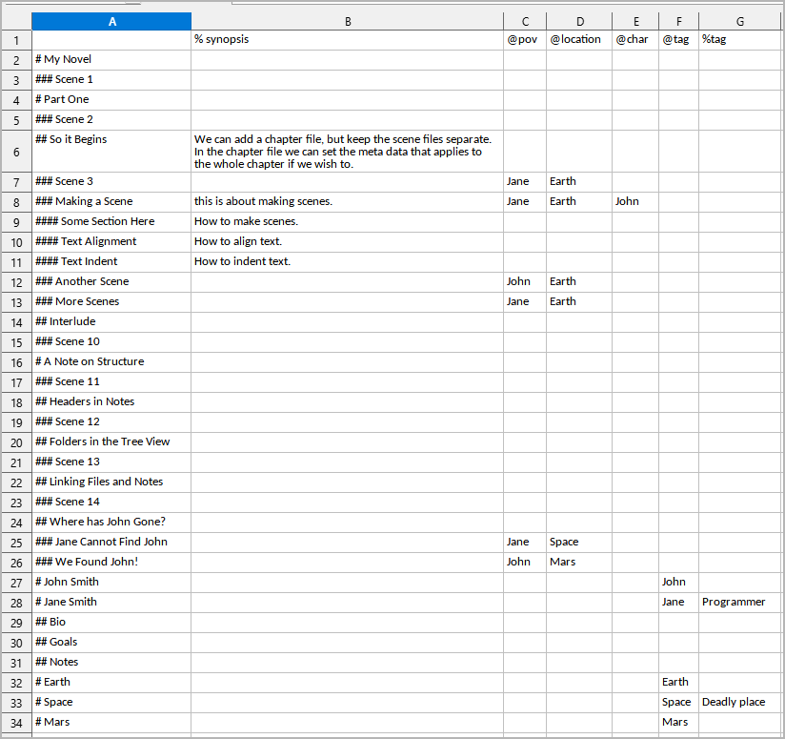
Task: Select '### We Found John!' cell
Action: tap(111, 564)
